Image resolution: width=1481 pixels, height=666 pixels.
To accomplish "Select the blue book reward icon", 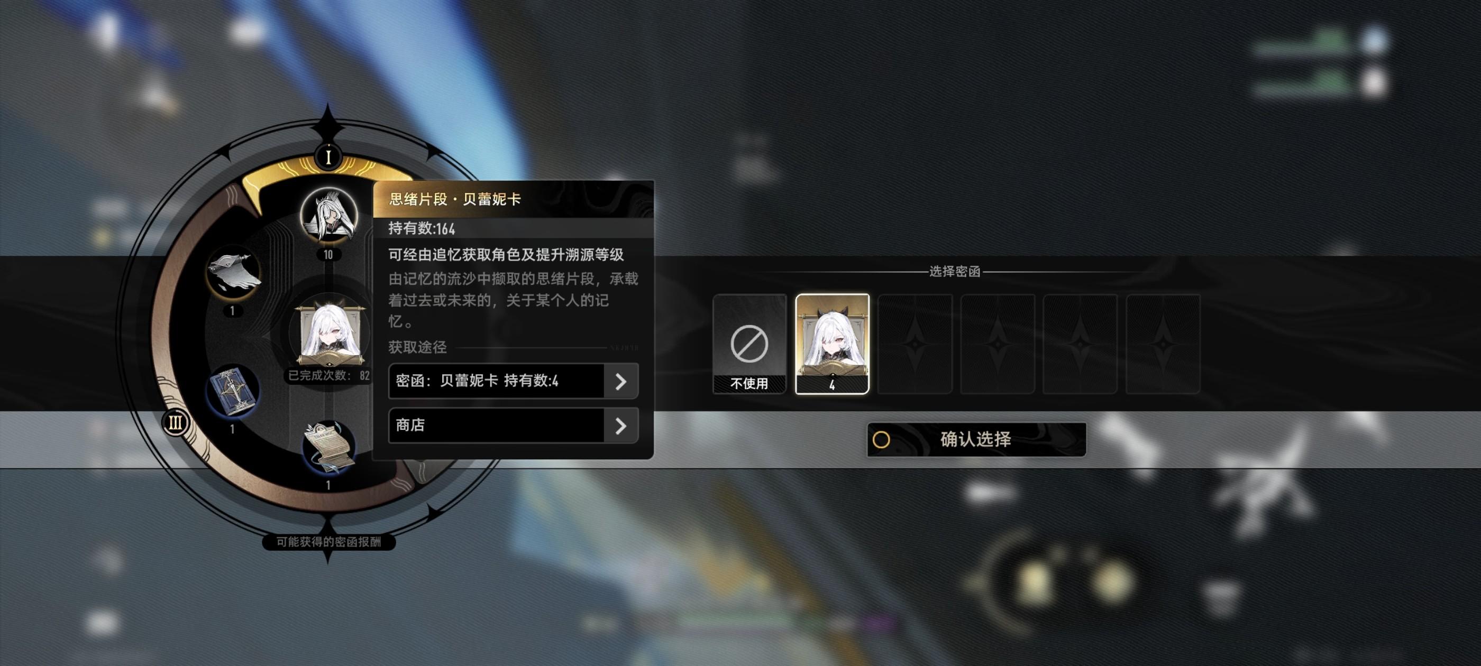I will pos(233,392).
